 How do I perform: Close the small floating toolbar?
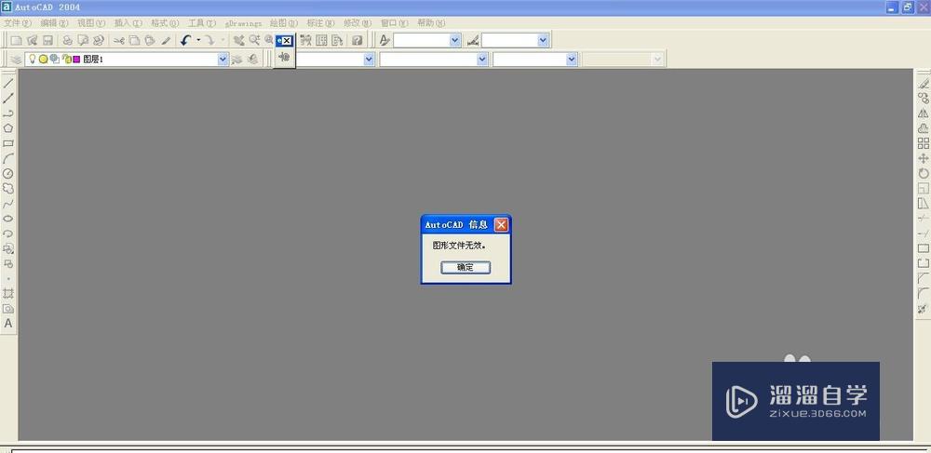pos(288,41)
